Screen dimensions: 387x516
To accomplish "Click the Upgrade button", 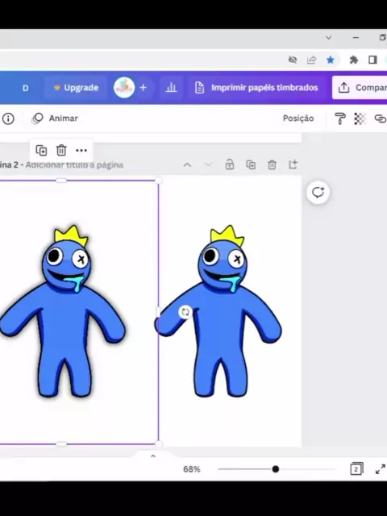I will pyautogui.click(x=76, y=88).
